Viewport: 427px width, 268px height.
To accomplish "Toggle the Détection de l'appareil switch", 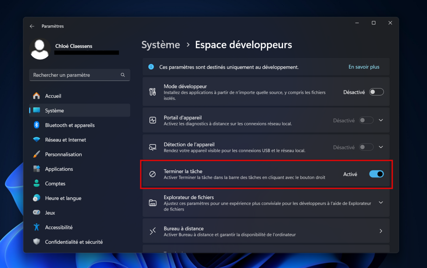I will 366,147.
